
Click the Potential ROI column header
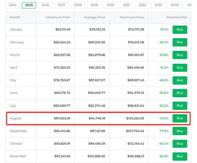[177, 18]
